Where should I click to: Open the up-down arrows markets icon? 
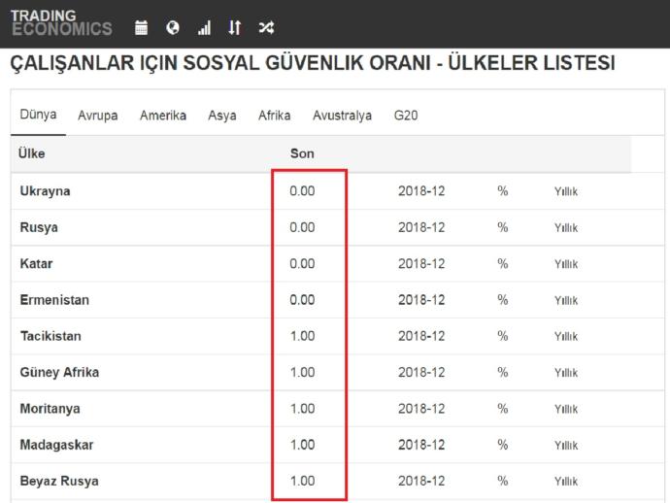[x=235, y=28]
